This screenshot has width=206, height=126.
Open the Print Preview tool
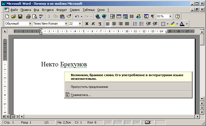click(x=35, y=17)
